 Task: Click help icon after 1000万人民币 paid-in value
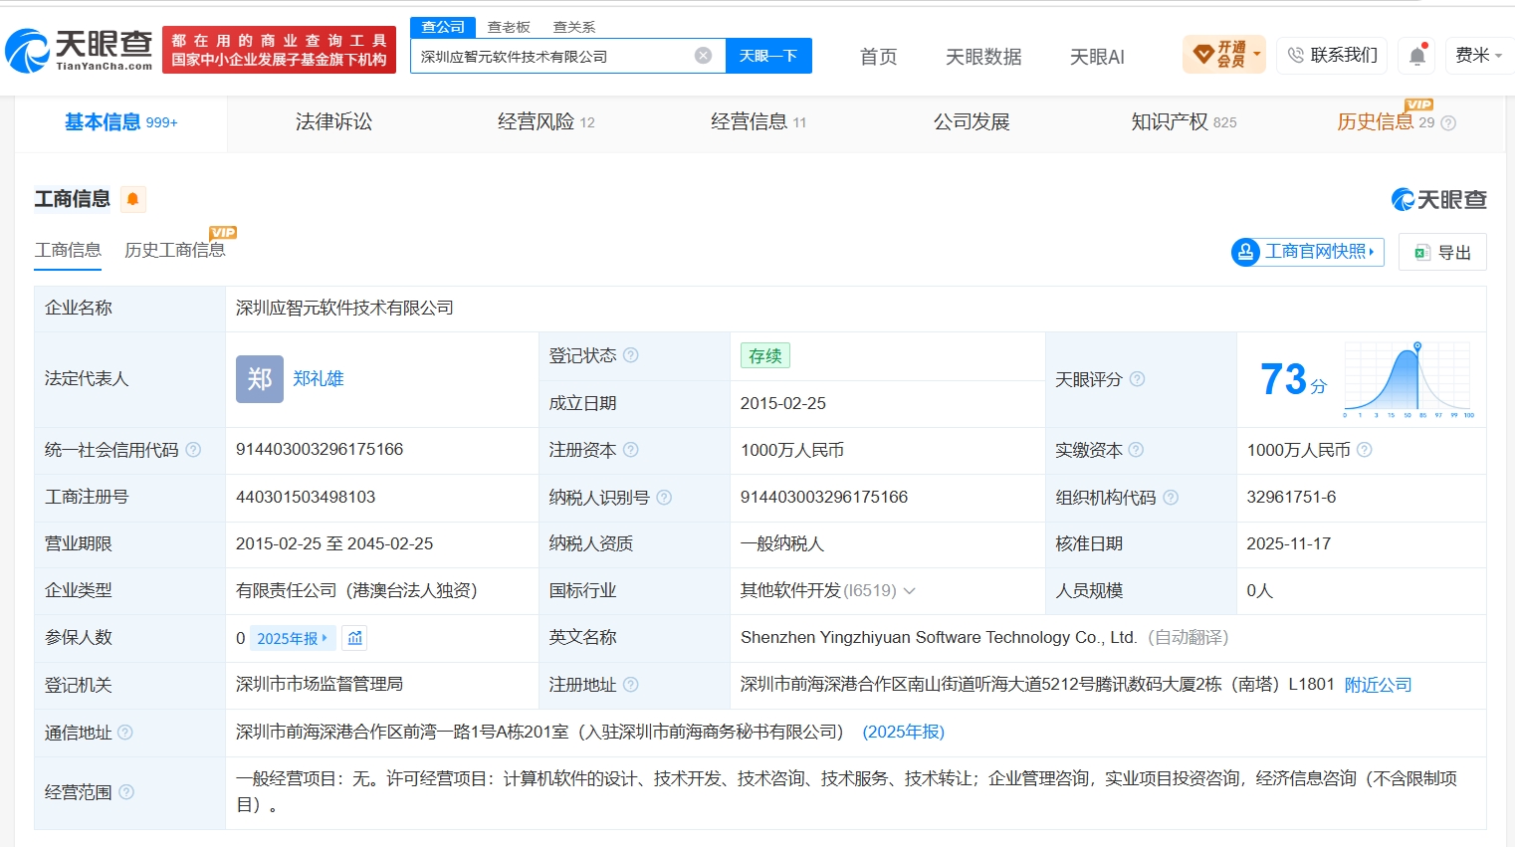(x=1365, y=450)
